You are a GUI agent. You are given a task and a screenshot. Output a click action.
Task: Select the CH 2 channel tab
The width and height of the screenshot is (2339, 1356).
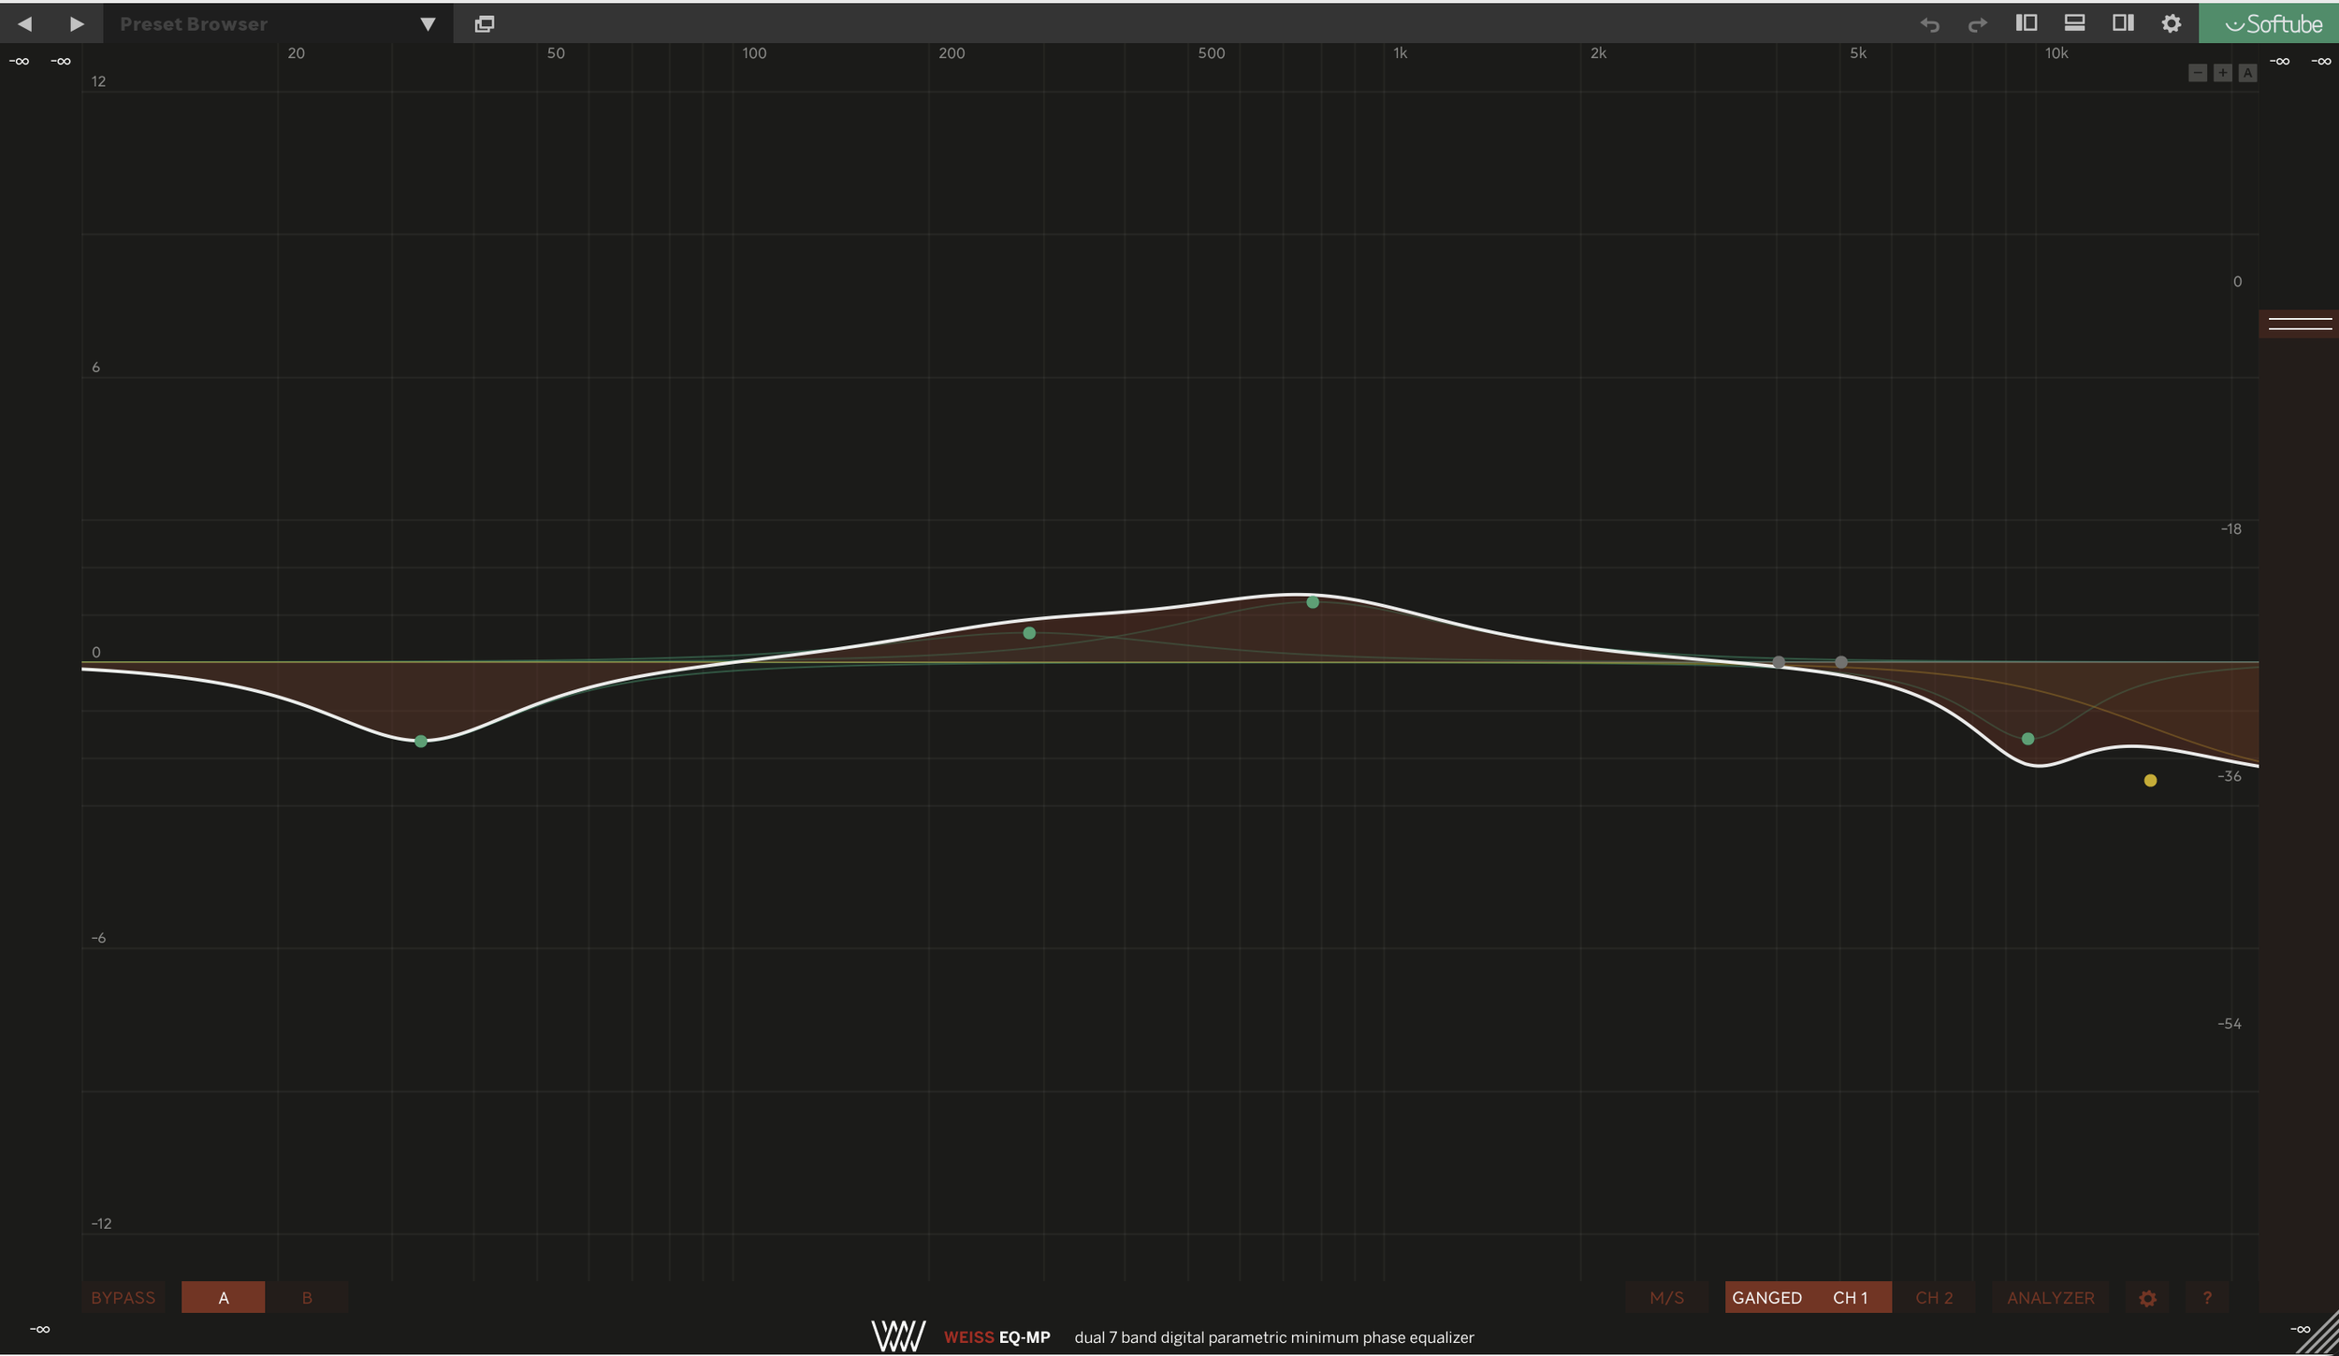[1934, 1298]
